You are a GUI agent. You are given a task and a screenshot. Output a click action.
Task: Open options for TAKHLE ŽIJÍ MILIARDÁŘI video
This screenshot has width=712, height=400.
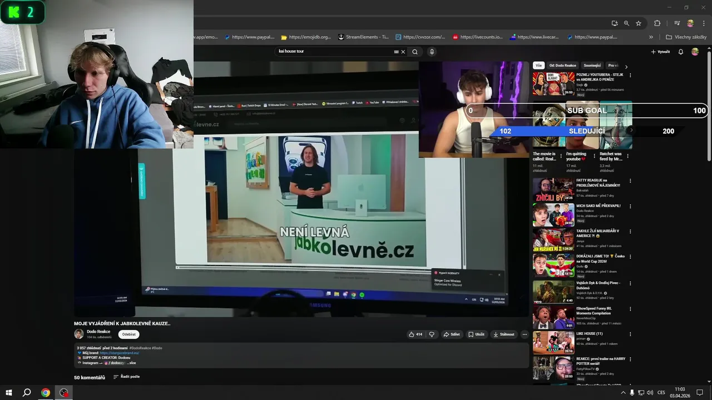(x=630, y=232)
